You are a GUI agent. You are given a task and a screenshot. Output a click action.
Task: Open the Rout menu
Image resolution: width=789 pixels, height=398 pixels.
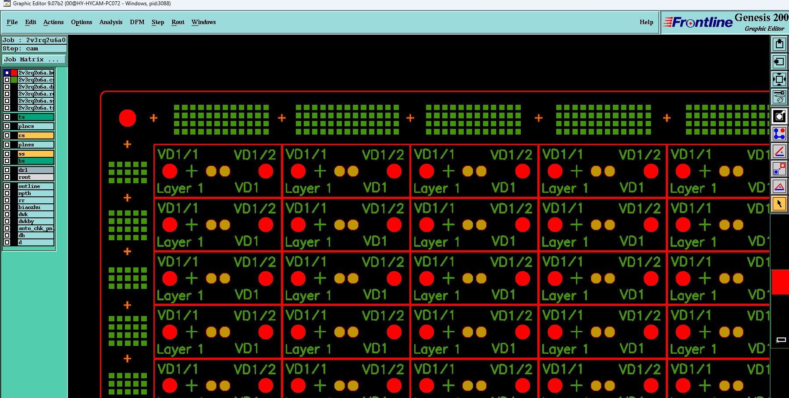coord(178,22)
